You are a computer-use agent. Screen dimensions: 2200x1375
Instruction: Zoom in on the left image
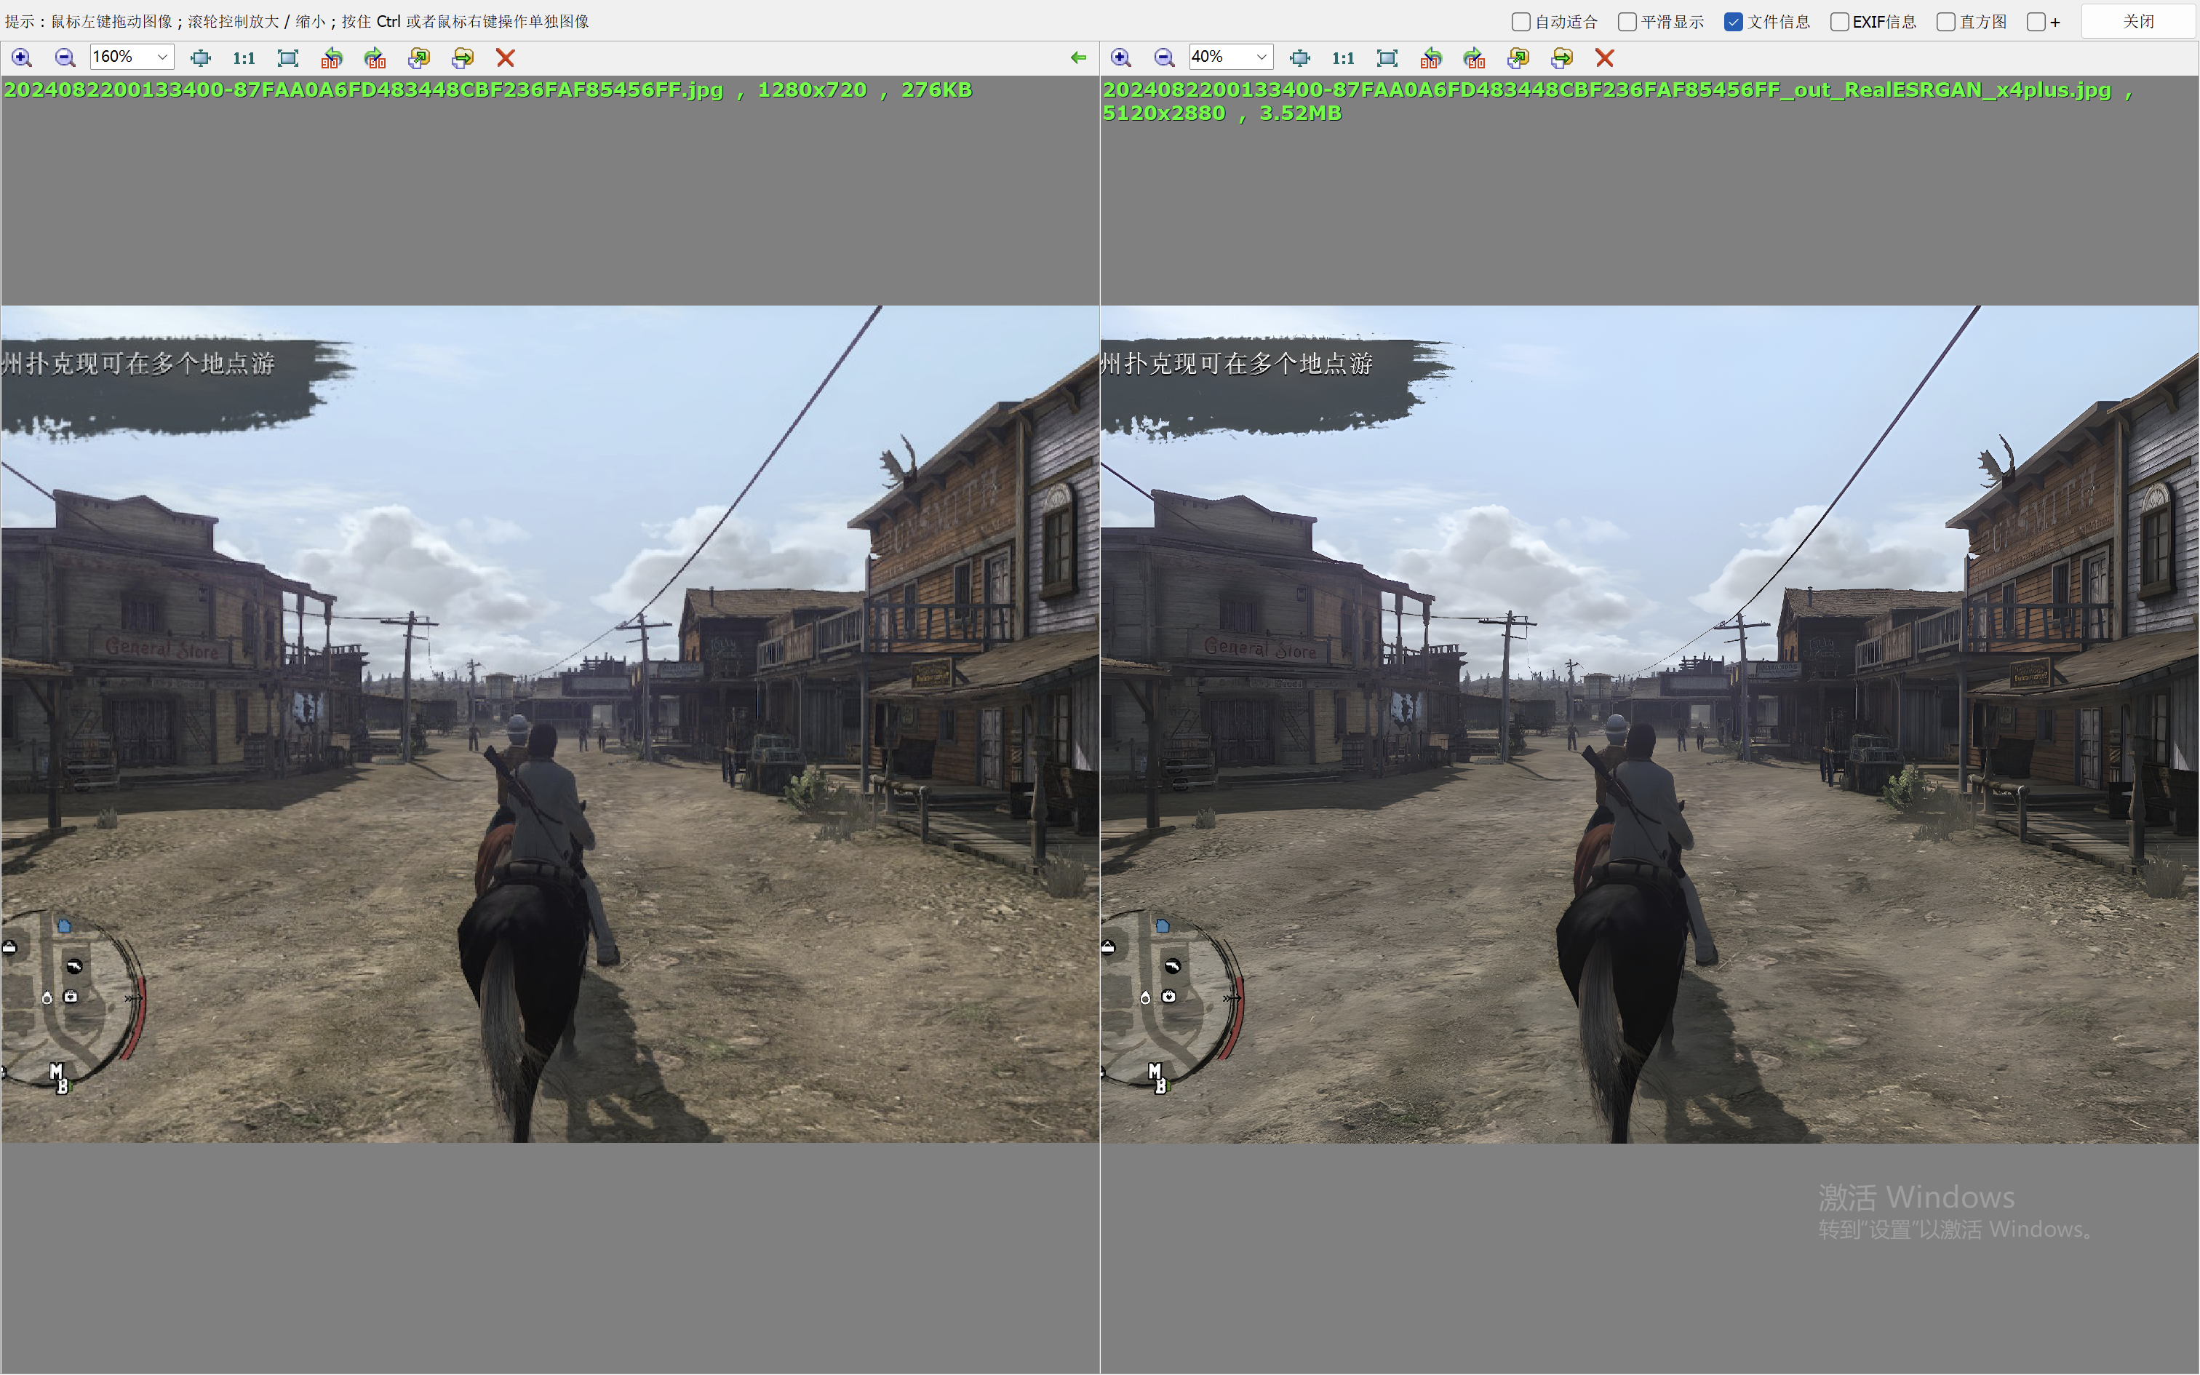pyautogui.click(x=22, y=58)
